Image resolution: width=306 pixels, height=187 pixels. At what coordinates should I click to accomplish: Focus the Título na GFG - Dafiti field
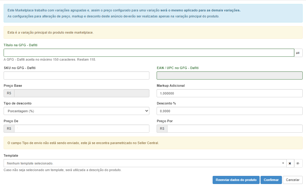coord(149,53)
